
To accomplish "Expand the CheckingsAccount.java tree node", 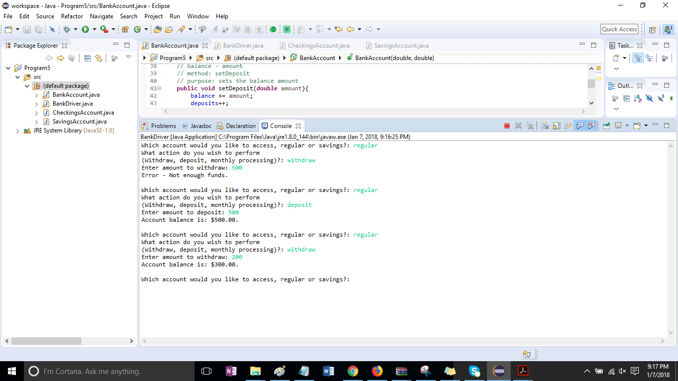I will (36, 113).
